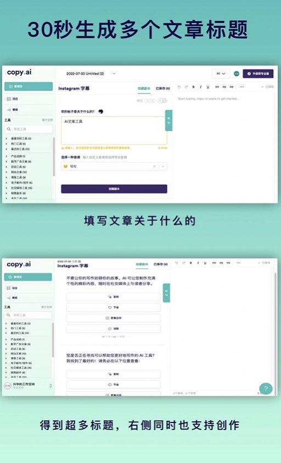Click teal 新项目 button in lower screenshot

(x=28, y=277)
